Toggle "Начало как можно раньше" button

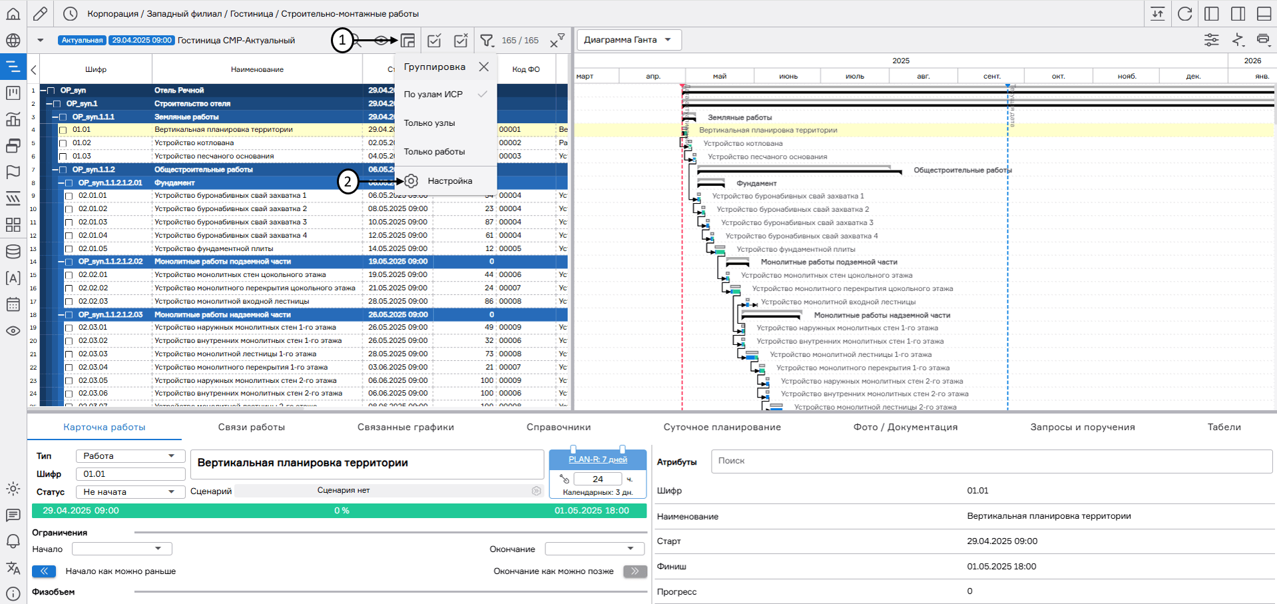pyautogui.click(x=44, y=571)
